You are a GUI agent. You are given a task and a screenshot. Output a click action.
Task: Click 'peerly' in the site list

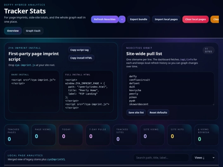click(133, 94)
